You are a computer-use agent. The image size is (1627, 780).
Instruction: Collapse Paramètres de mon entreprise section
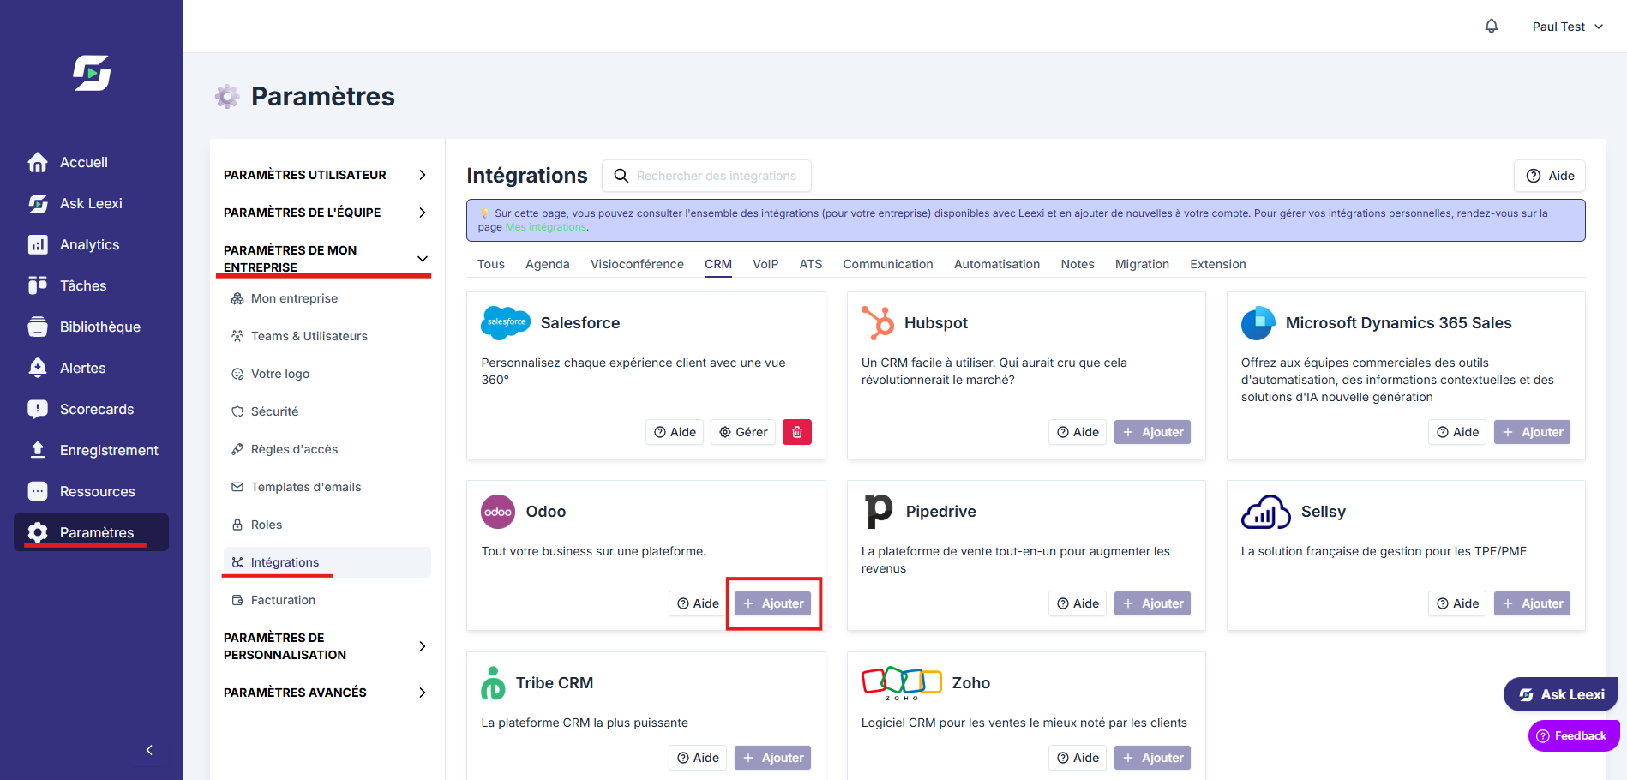tap(326, 259)
